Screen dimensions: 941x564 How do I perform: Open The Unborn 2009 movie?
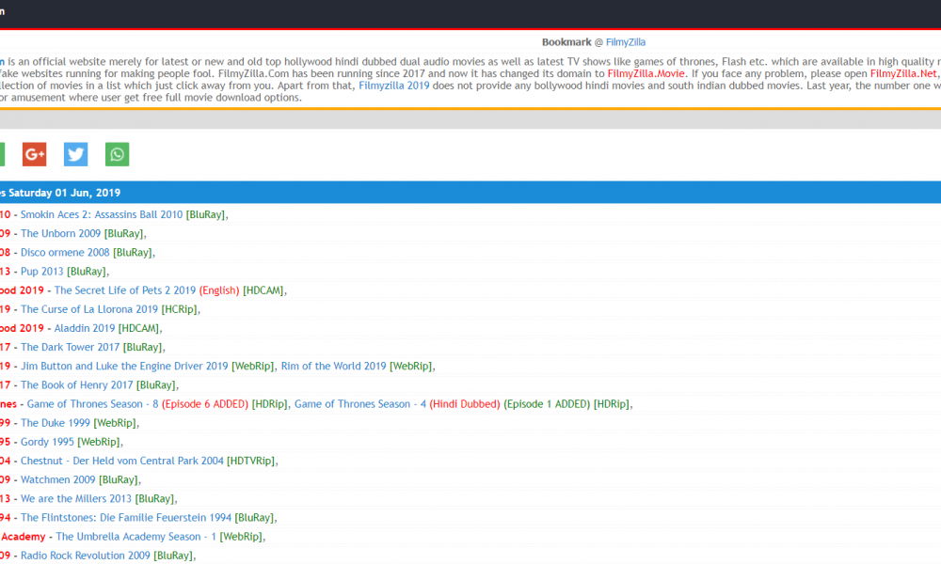click(x=60, y=234)
